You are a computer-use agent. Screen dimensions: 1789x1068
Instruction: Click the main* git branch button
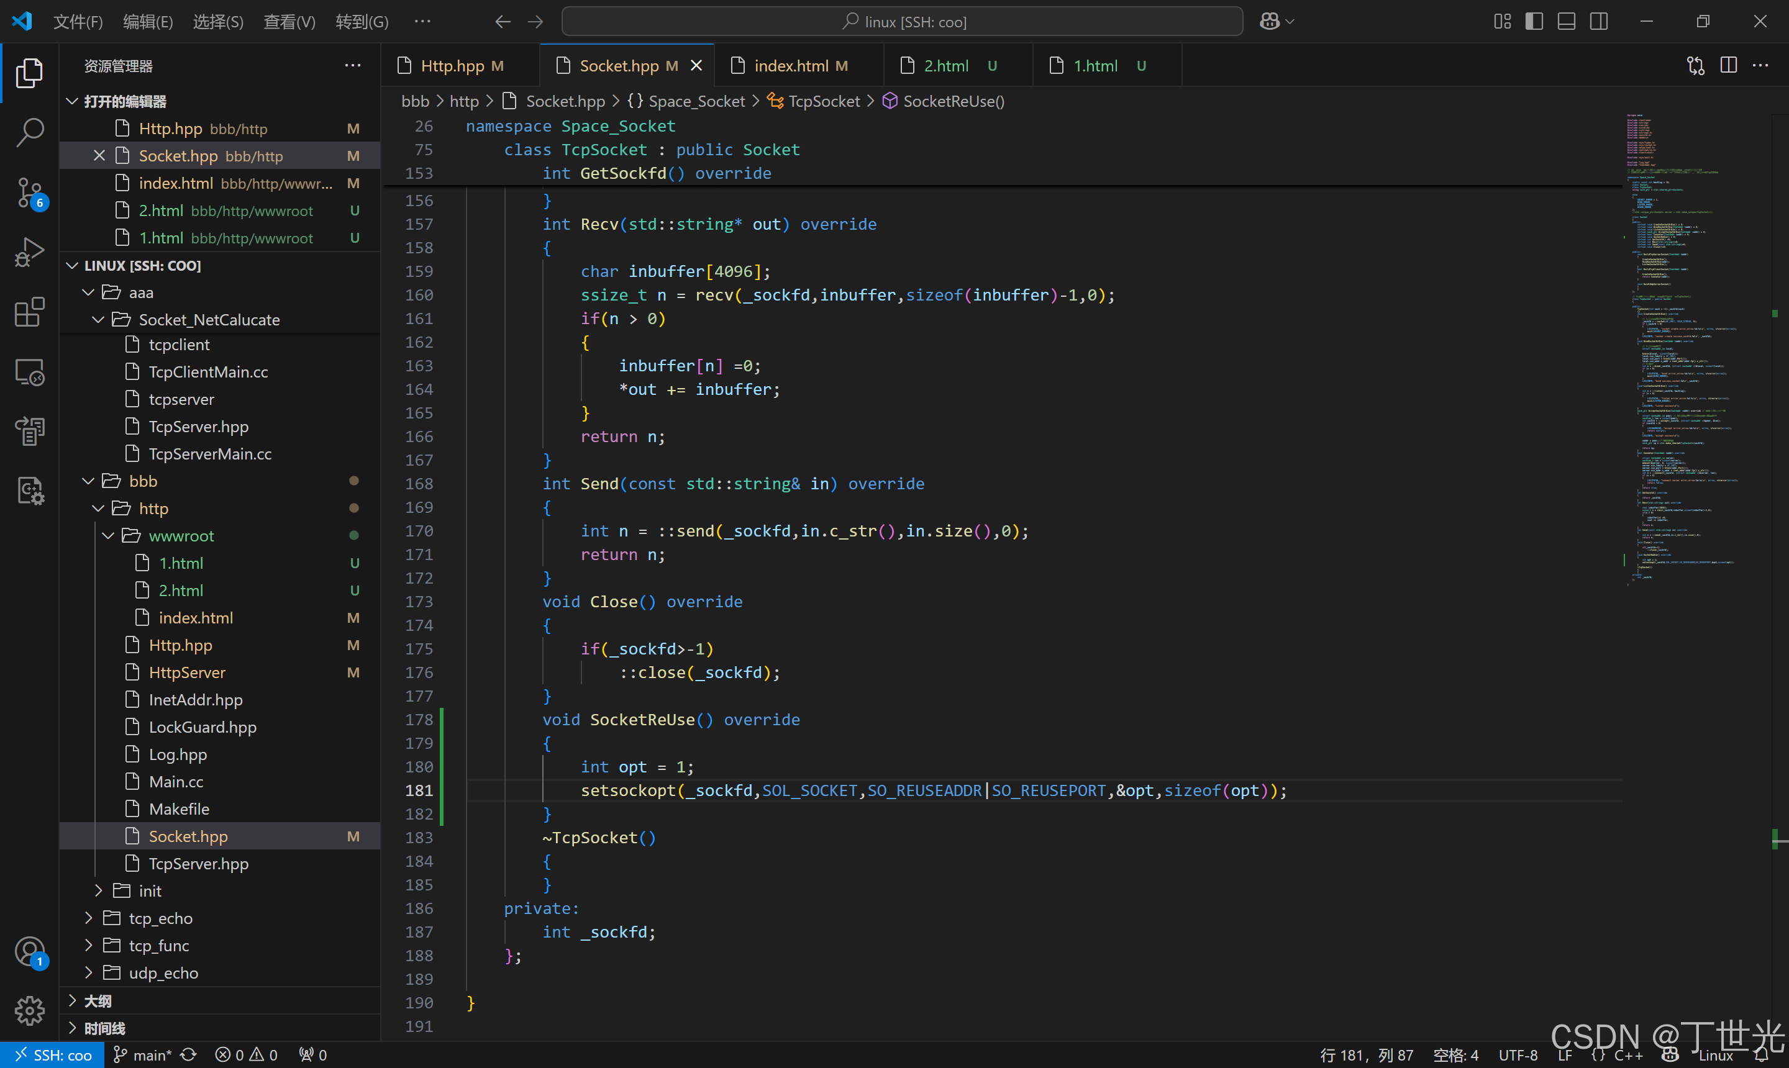tap(143, 1055)
